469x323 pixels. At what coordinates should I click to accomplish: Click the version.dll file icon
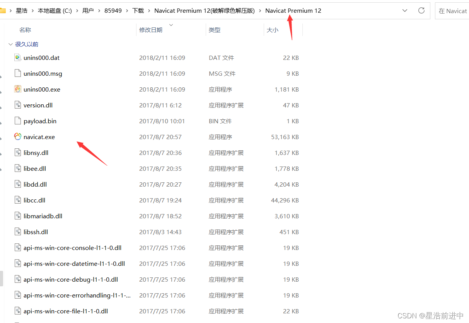pos(17,105)
